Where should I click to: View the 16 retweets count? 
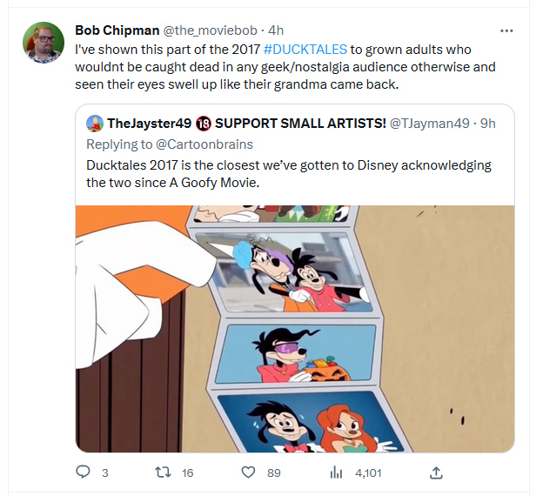[187, 473]
